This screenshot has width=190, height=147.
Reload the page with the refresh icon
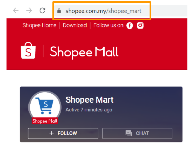click(x=42, y=11)
